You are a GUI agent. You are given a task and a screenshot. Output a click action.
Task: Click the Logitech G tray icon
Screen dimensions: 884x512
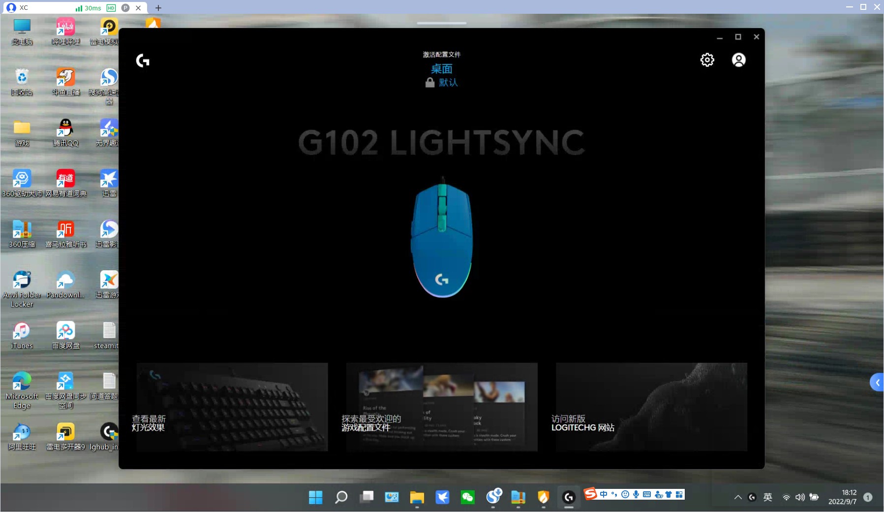pos(752,497)
